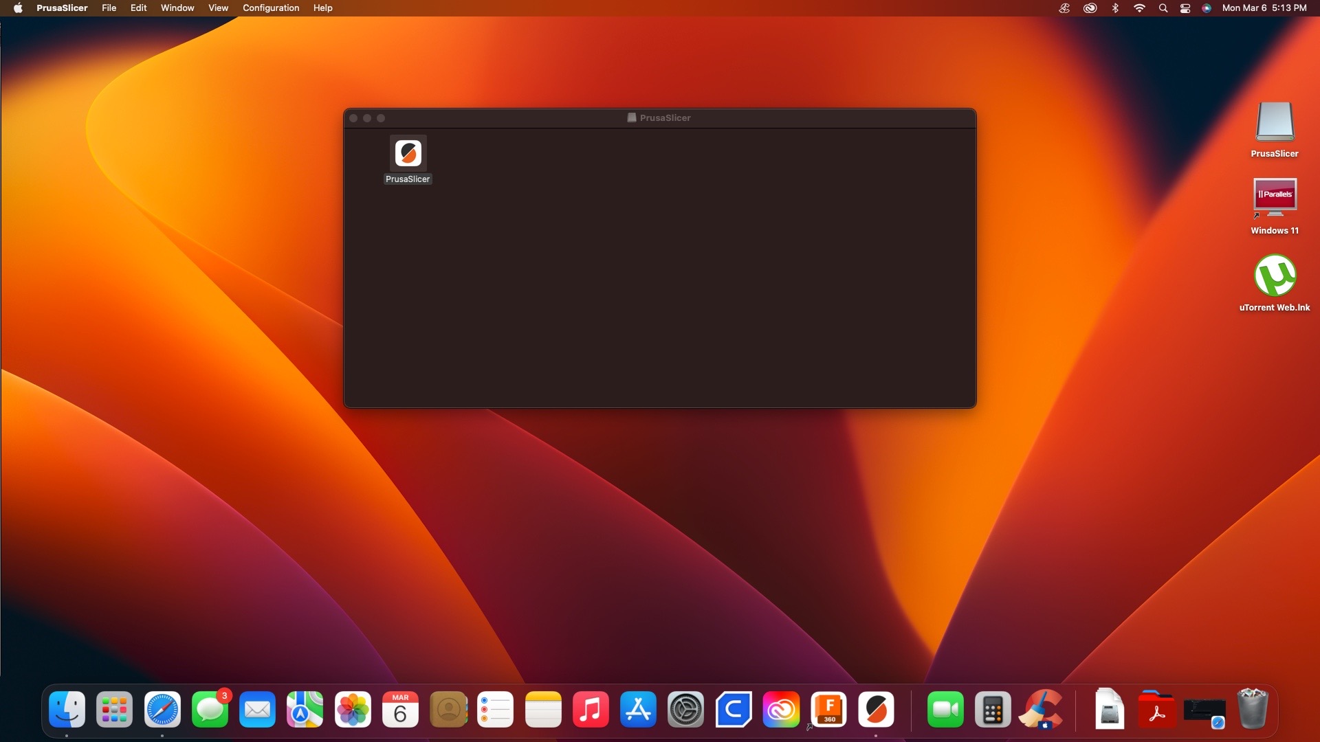Click the Bluetooth menu bar icon
Viewport: 1320px width, 742px height.
(x=1115, y=8)
